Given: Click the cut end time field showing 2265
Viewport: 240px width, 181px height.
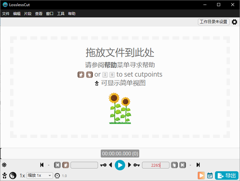Looking at the screenshot, I should point(155,165).
